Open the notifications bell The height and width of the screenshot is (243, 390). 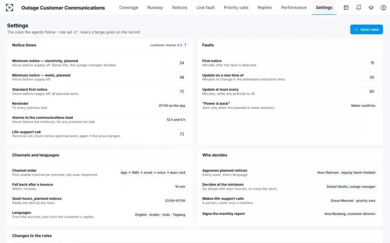click(x=358, y=7)
